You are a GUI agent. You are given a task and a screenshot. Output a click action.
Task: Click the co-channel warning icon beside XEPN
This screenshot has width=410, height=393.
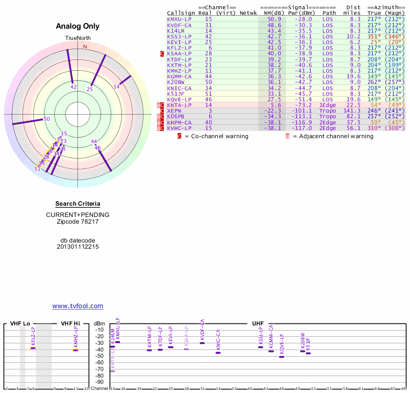[162, 111]
